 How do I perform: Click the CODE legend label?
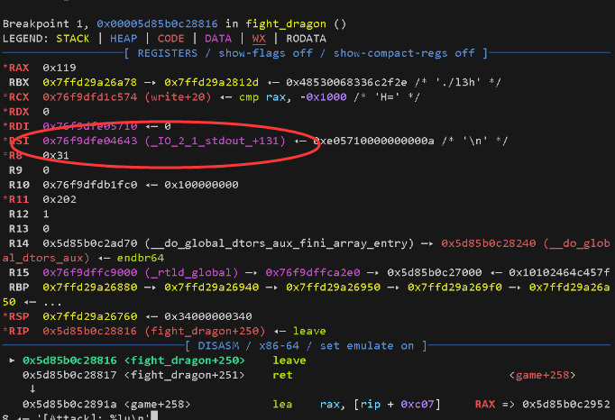coord(170,39)
